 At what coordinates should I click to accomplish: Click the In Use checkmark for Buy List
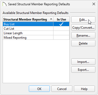[x=61, y=24]
